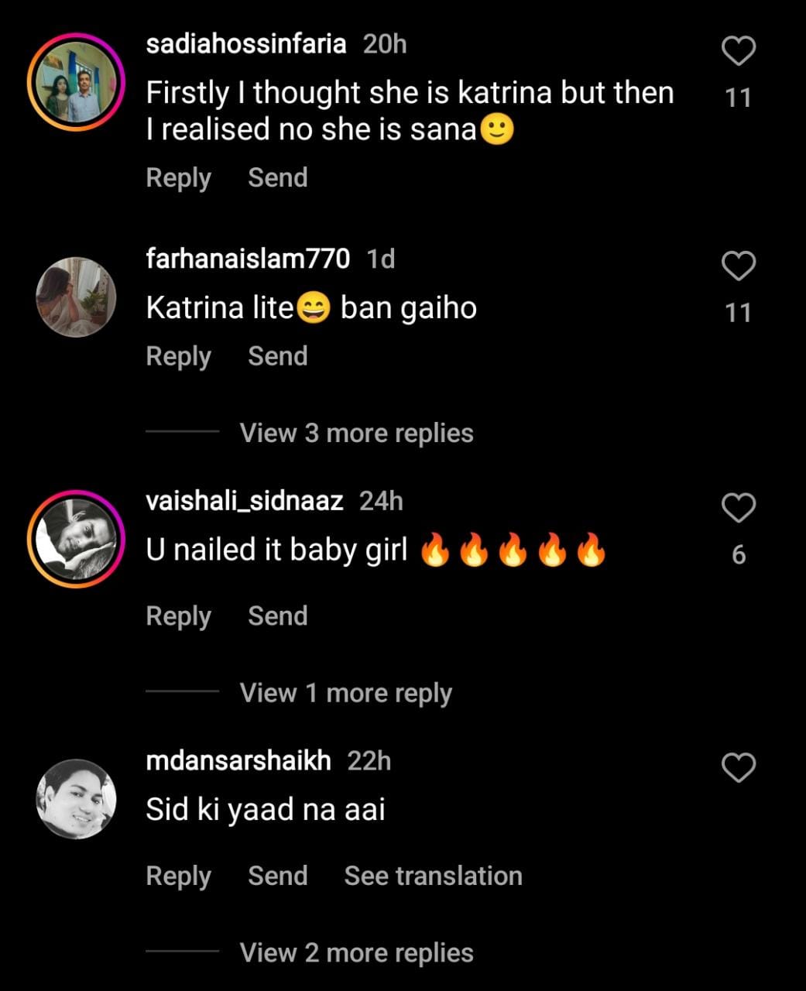Image resolution: width=806 pixels, height=991 pixels.
Task: Open farhanaislam770's profile avatar
Action: coord(76,297)
